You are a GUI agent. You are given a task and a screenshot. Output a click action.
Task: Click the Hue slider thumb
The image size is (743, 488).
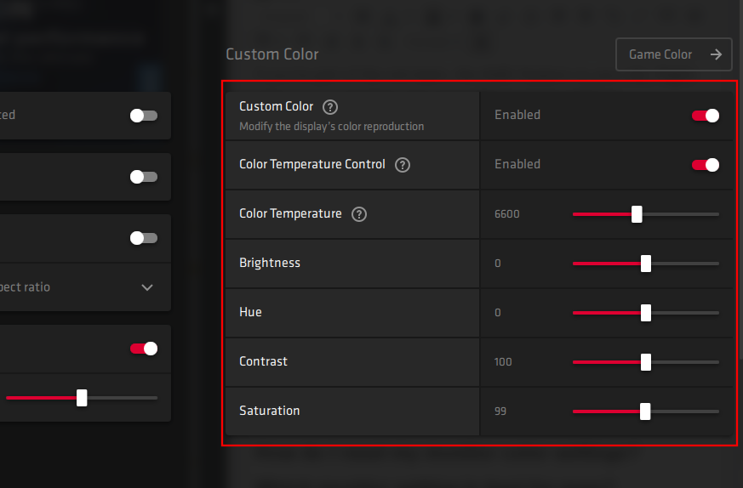click(x=646, y=313)
